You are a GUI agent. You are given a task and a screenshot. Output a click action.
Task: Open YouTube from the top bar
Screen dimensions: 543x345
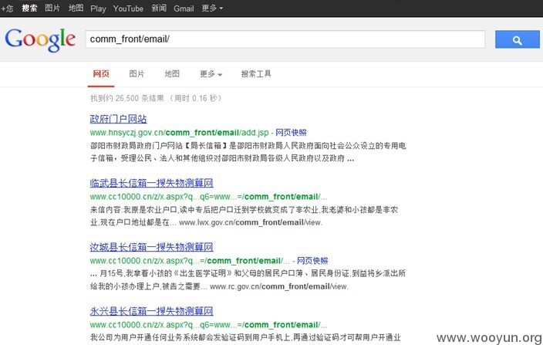[128, 8]
